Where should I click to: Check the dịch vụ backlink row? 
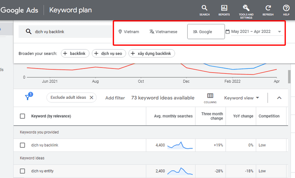tap(22, 145)
